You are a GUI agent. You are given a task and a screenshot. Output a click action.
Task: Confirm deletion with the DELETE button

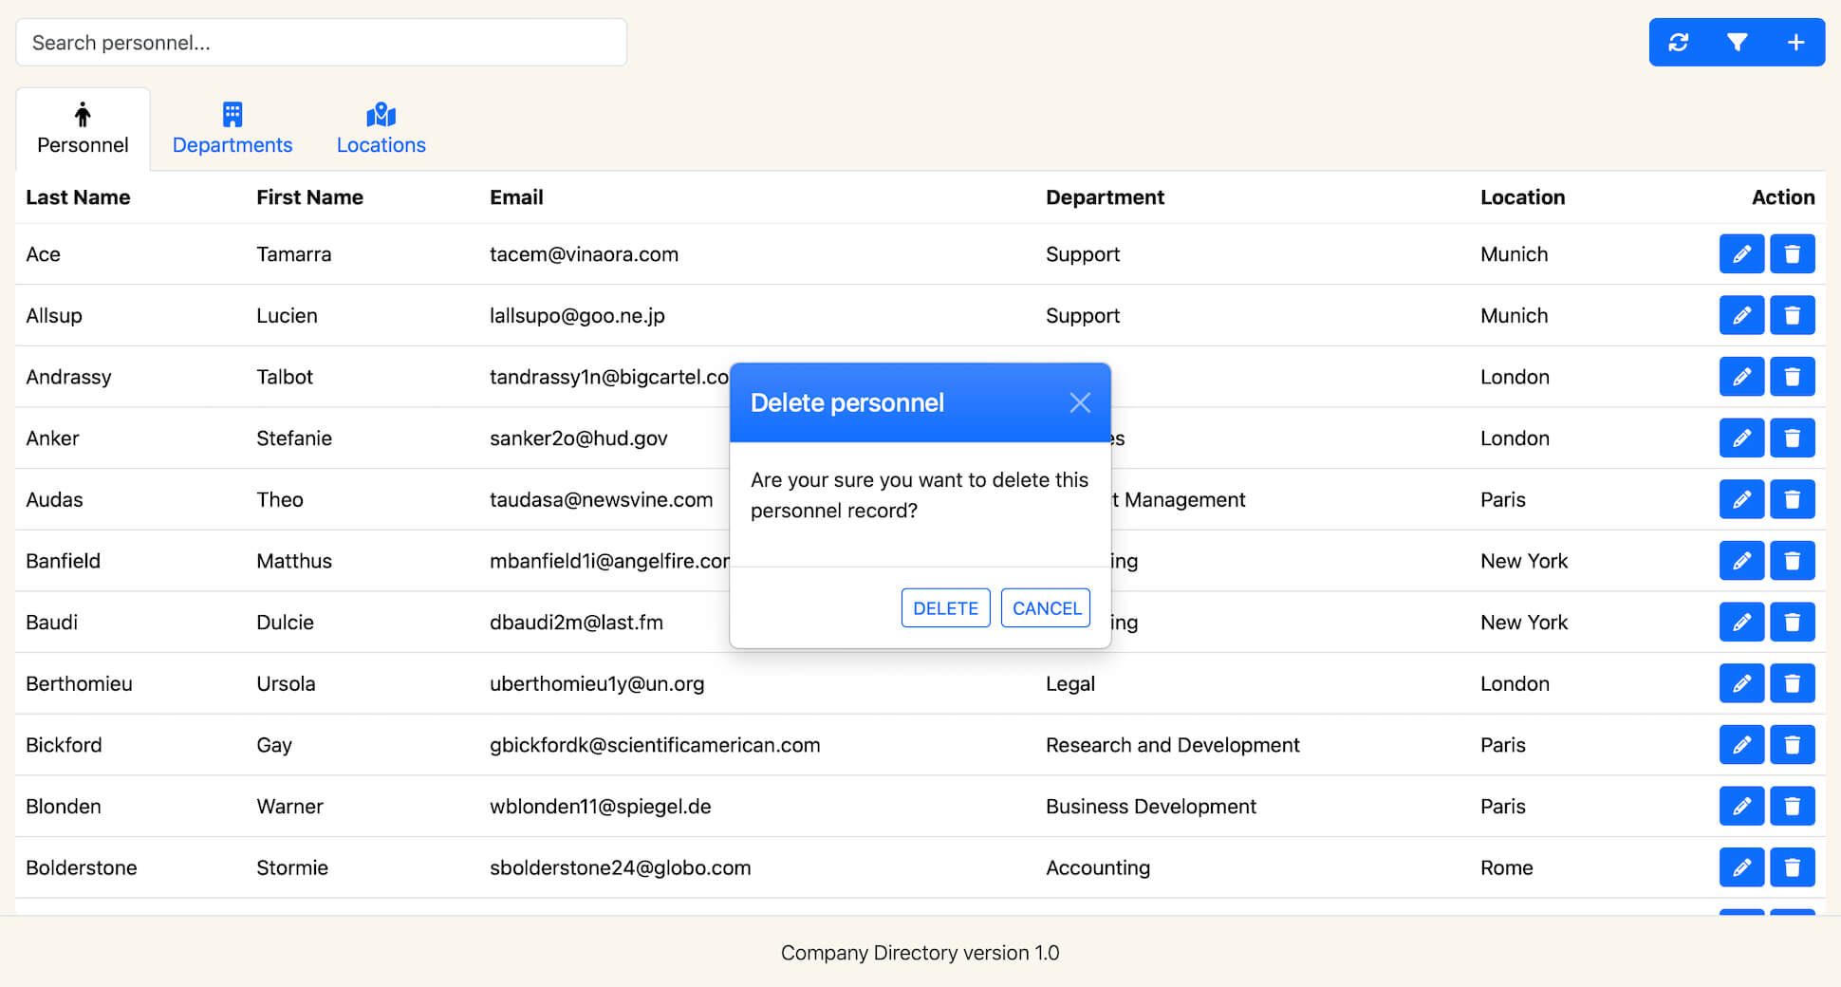point(945,608)
